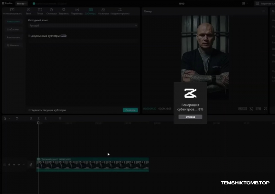Toggle the scan-frame focus icon in player

[251, 109]
